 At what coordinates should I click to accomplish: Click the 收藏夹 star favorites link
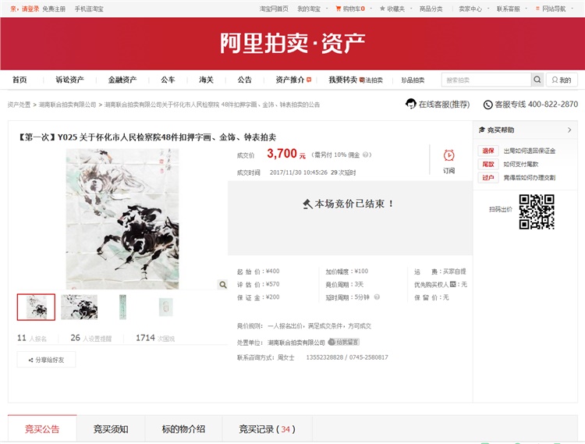point(392,9)
